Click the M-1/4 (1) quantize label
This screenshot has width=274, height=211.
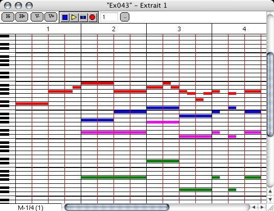(31, 208)
